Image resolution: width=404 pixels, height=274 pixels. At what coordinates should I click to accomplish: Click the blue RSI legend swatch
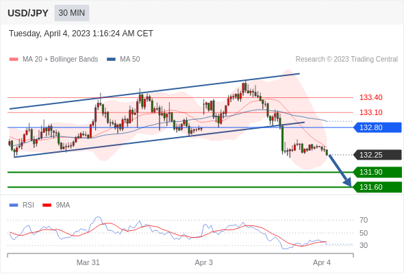click(x=14, y=206)
